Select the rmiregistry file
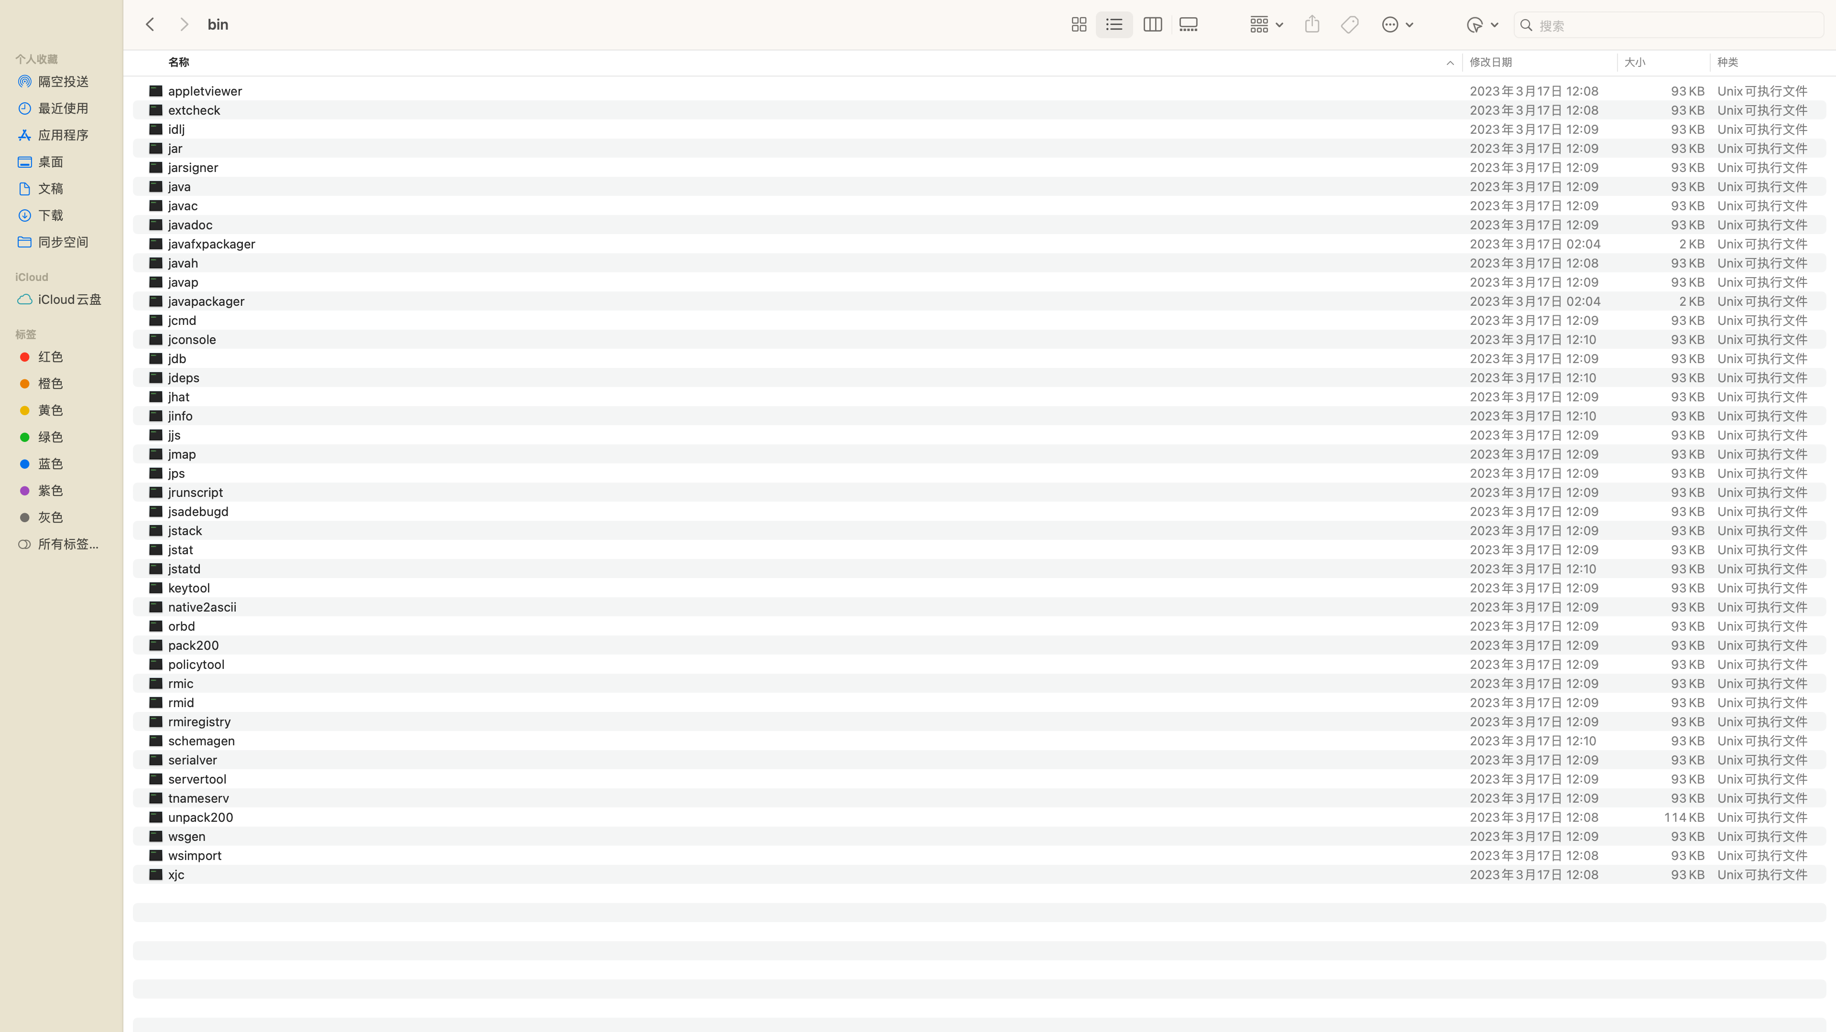 click(979, 722)
